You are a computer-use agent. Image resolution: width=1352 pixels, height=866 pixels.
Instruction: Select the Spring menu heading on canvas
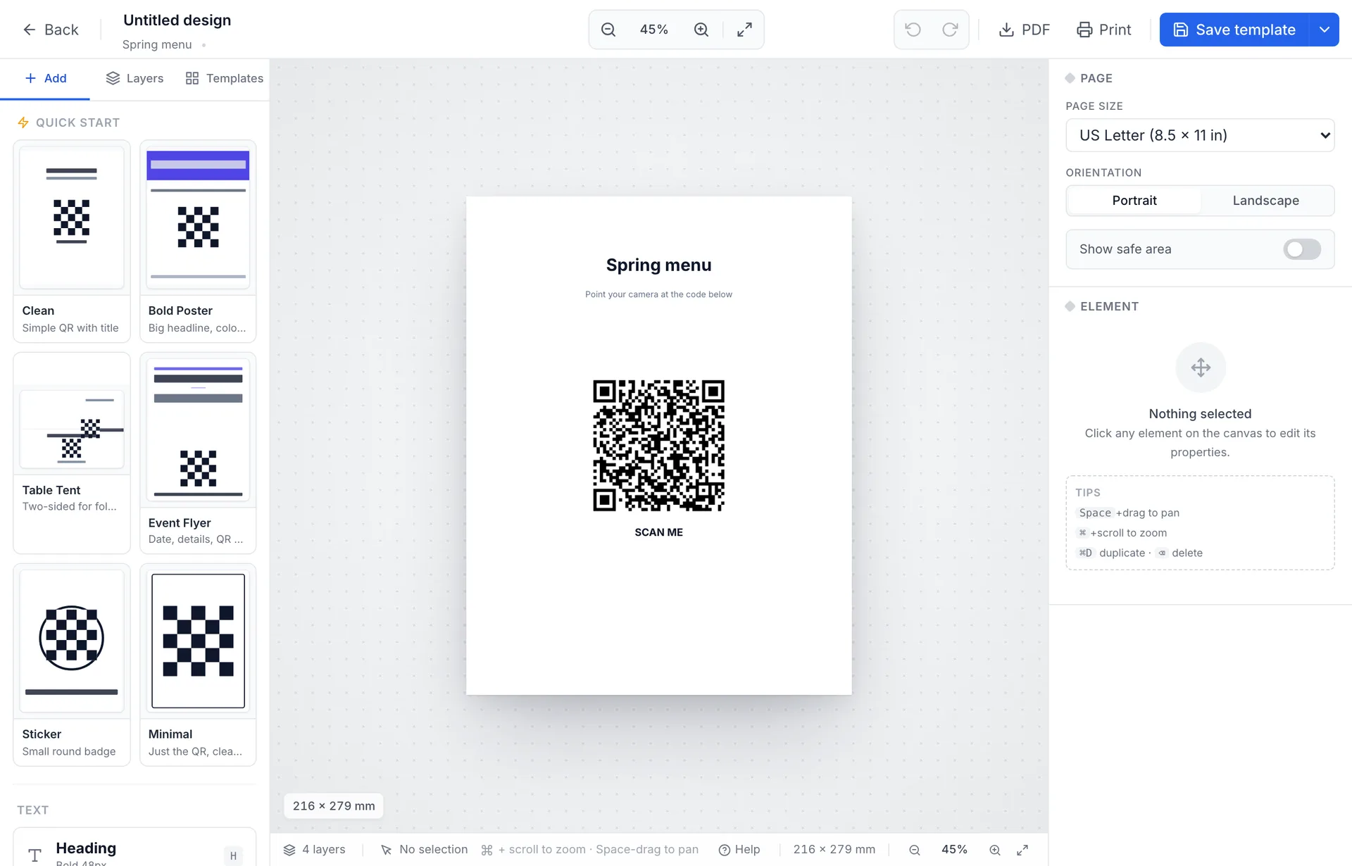pos(658,265)
